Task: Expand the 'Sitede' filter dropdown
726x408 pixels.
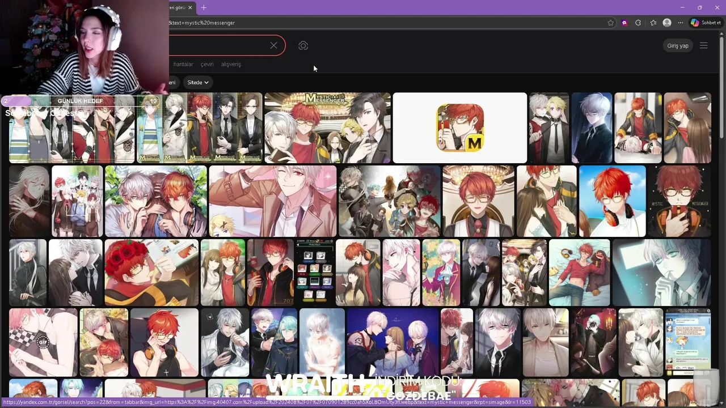Action: click(197, 82)
